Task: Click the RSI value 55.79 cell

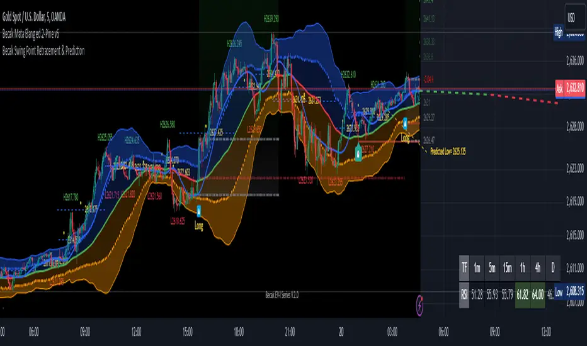Action: pos(507,295)
